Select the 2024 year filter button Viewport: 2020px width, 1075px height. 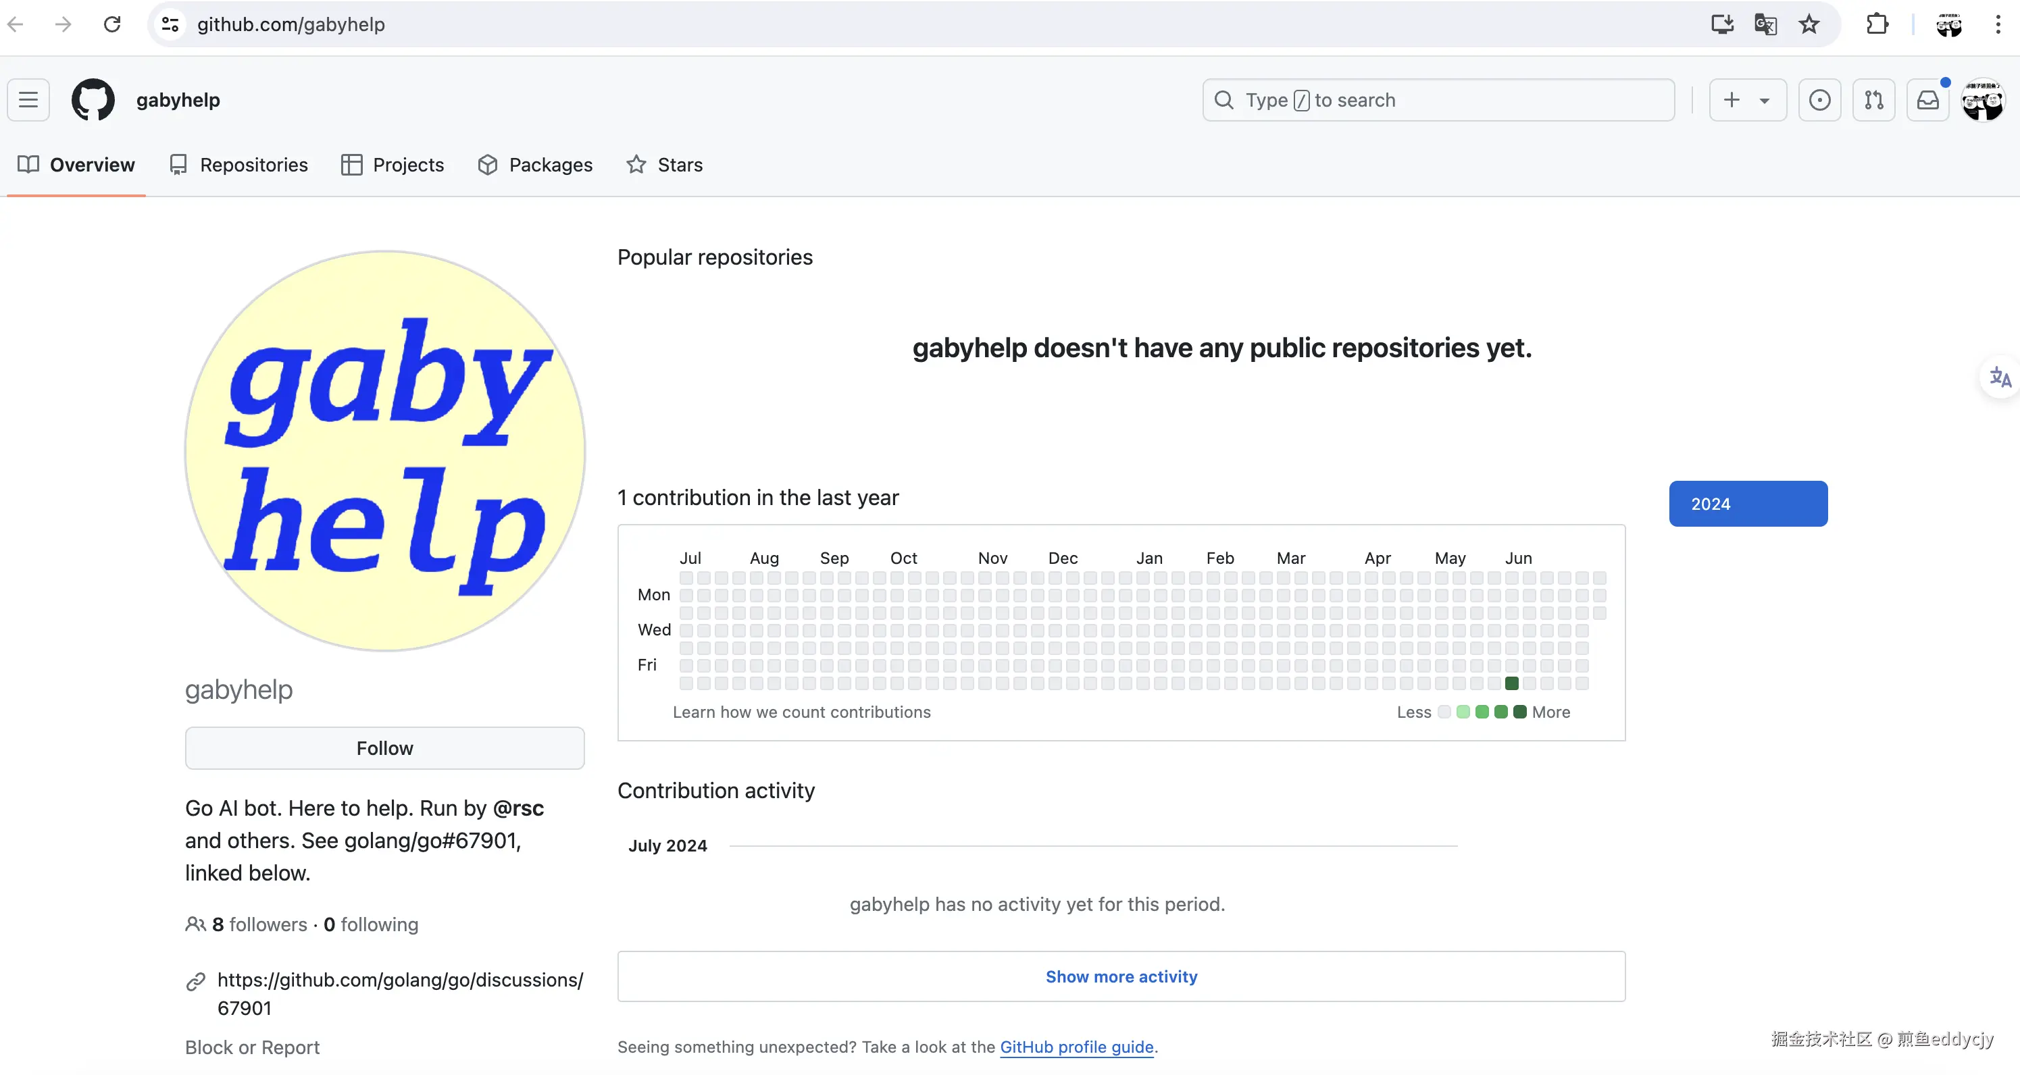1748,504
